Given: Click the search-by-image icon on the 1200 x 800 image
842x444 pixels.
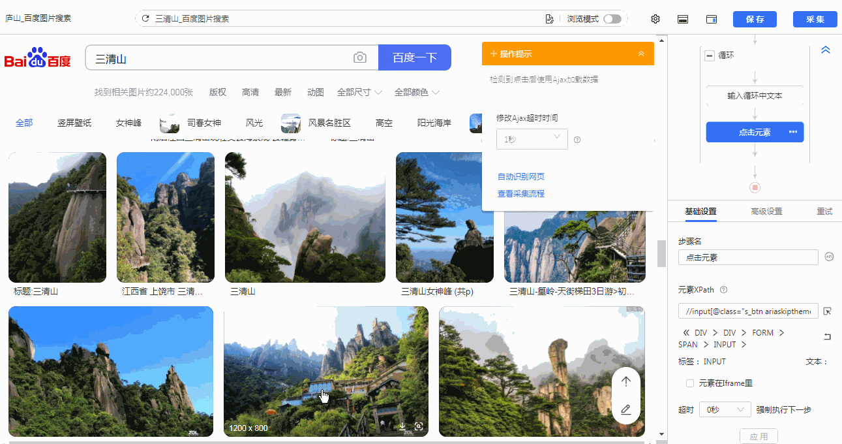Looking at the screenshot, I should click(x=419, y=427).
